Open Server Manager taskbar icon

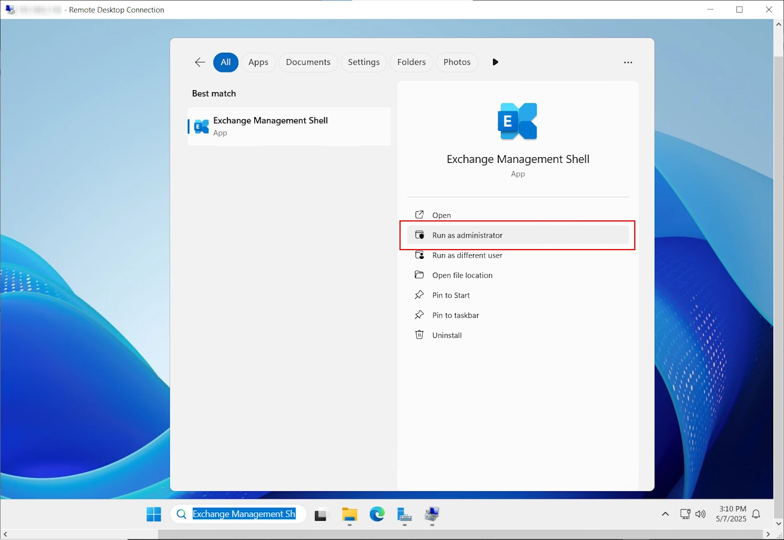405,515
